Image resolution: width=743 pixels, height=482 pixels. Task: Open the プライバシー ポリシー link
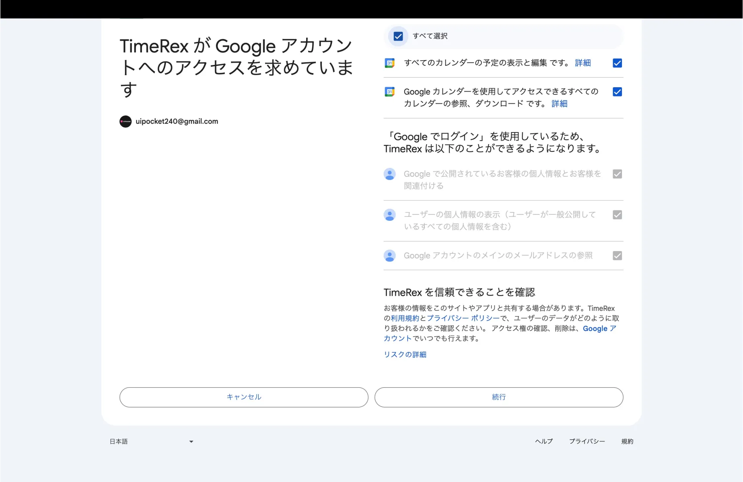[461, 318]
